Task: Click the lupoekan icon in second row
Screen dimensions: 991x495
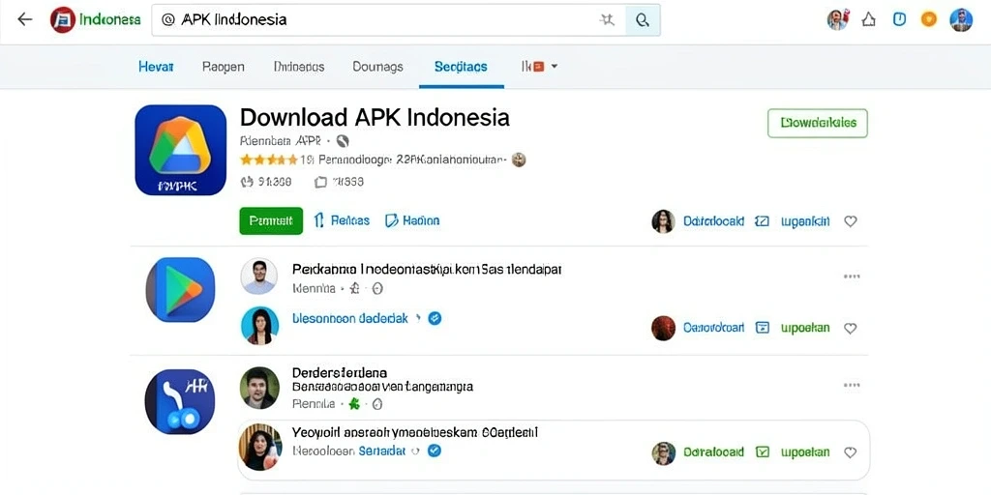Action: (763, 328)
